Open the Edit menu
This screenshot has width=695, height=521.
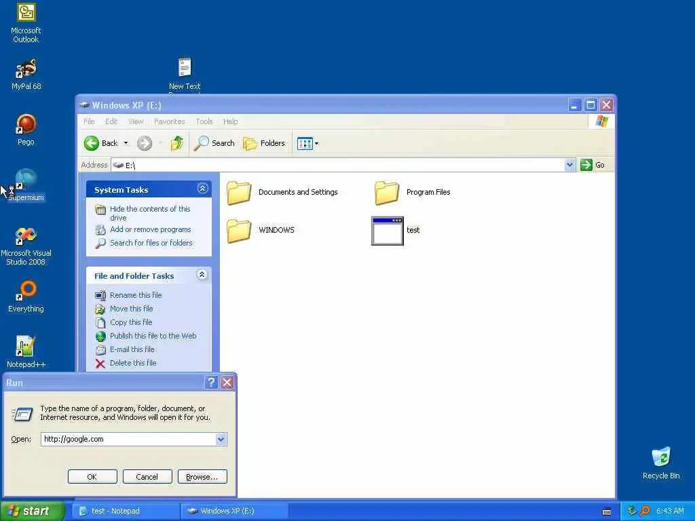[111, 121]
